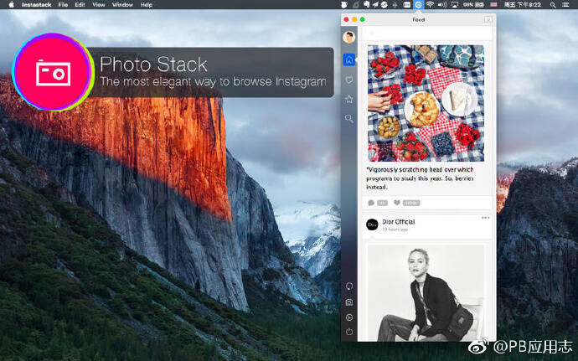Open the heart likes section in sidebar
Viewport: 578px width, 361px height.
(x=348, y=80)
